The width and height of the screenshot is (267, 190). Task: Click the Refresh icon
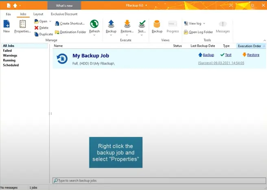pos(94,25)
